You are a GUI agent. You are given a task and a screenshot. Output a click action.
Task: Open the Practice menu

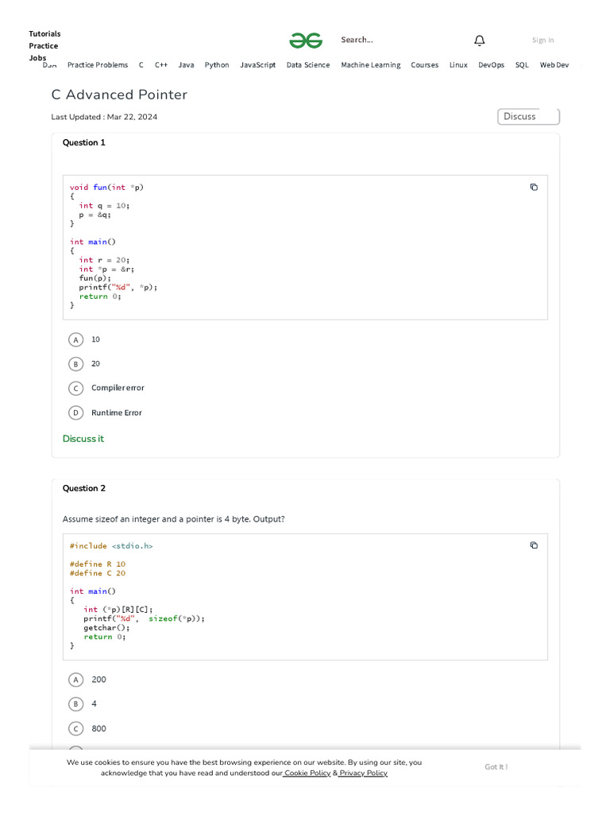[44, 45]
